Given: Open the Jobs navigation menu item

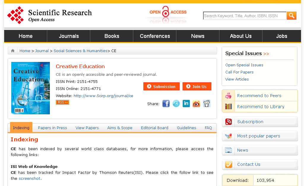Looking at the screenshot, I should (282, 36).
